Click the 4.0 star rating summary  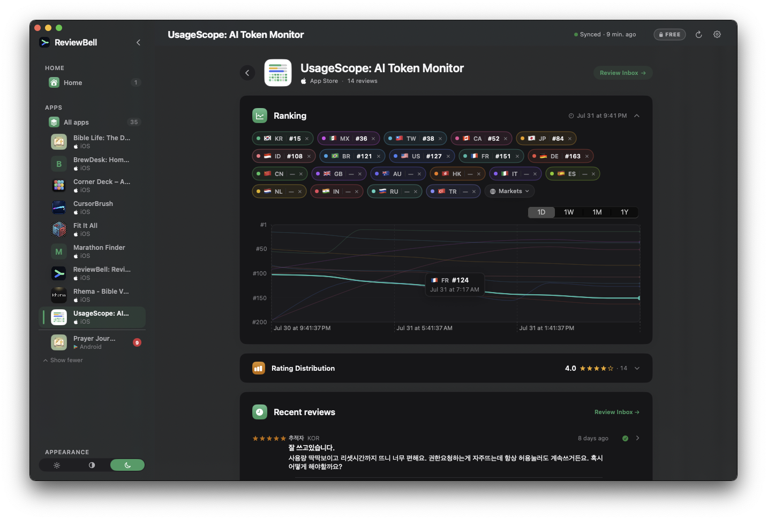tap(596, 368)
